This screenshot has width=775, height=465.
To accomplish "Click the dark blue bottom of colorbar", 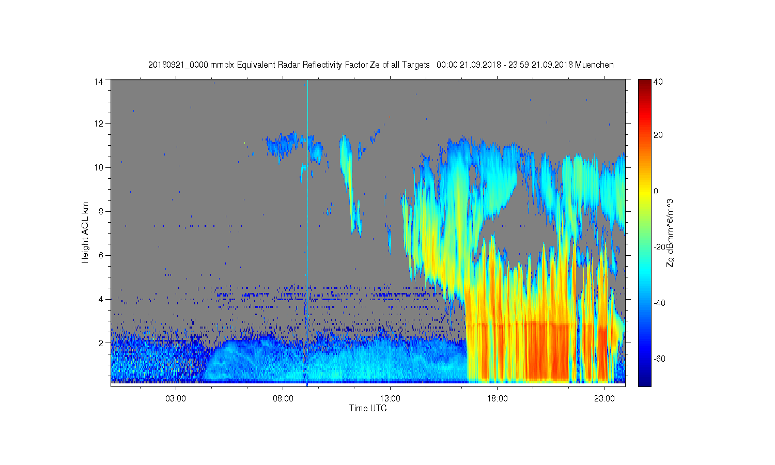I will tap(644, 381).
